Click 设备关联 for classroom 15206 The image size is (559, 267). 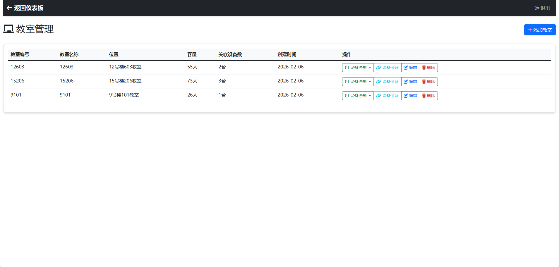[387, 82]
